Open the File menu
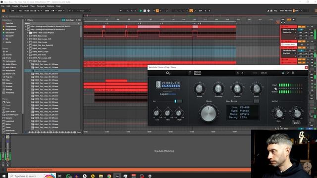Screen dimensions: 317x178 point(3,6)
